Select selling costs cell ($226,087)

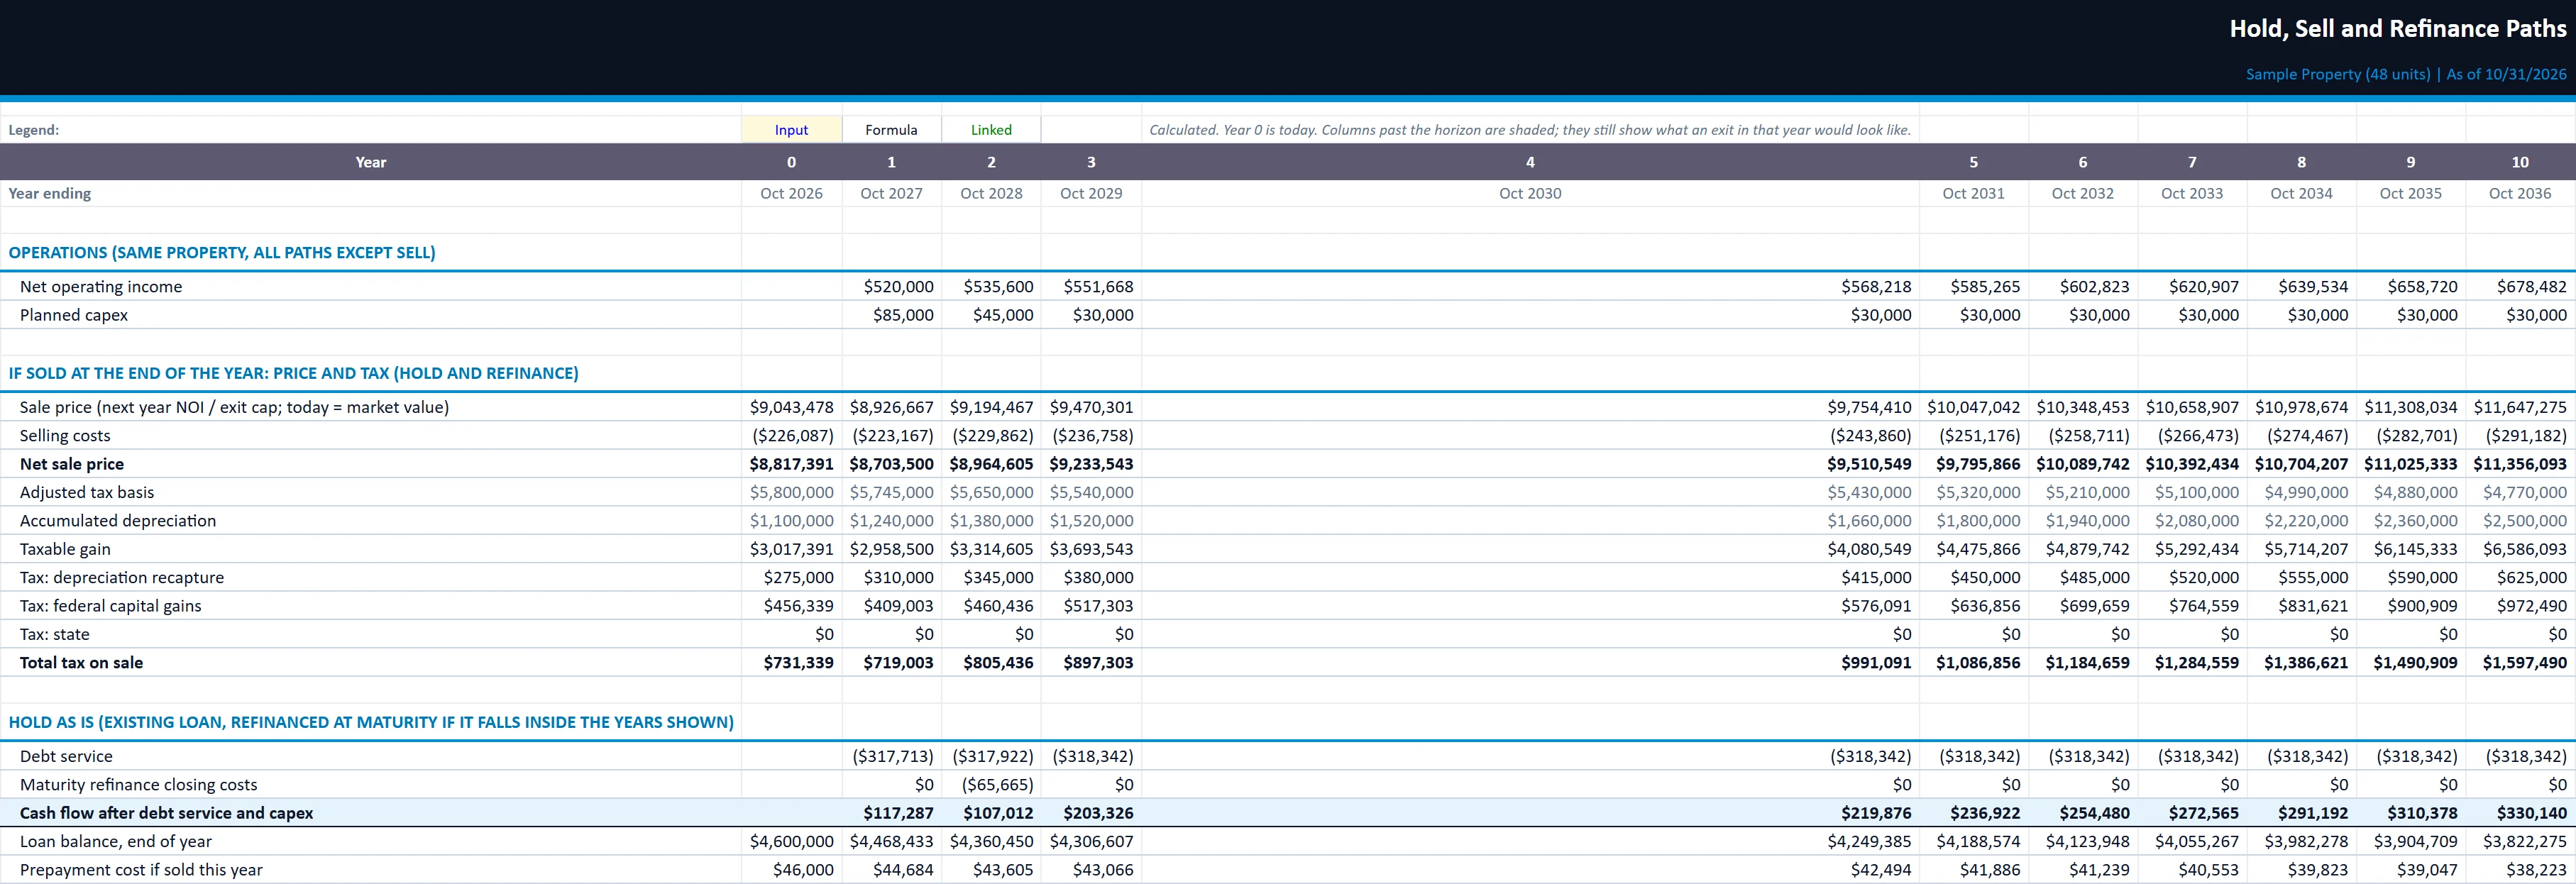pyautogui.click(x=791, y=436)
